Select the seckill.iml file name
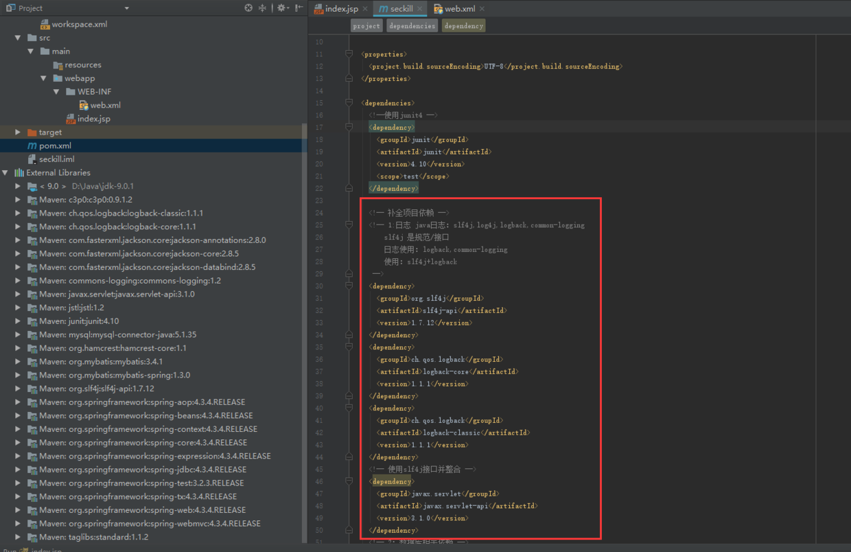 pos(57,159)
